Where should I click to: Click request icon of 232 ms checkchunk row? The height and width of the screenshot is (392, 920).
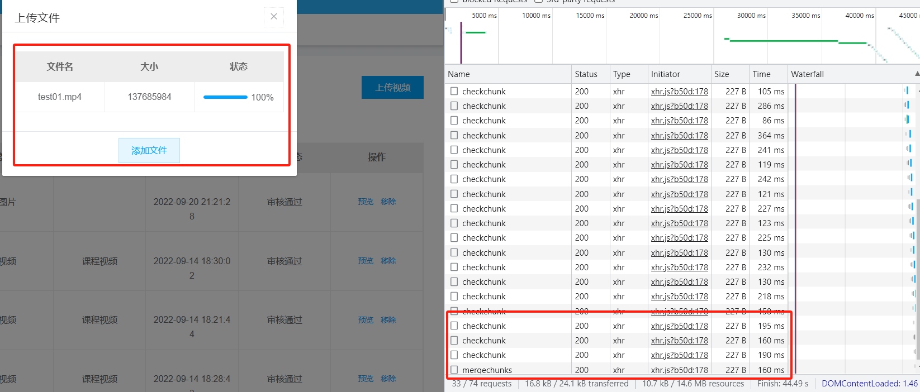(x=454, y=267)
